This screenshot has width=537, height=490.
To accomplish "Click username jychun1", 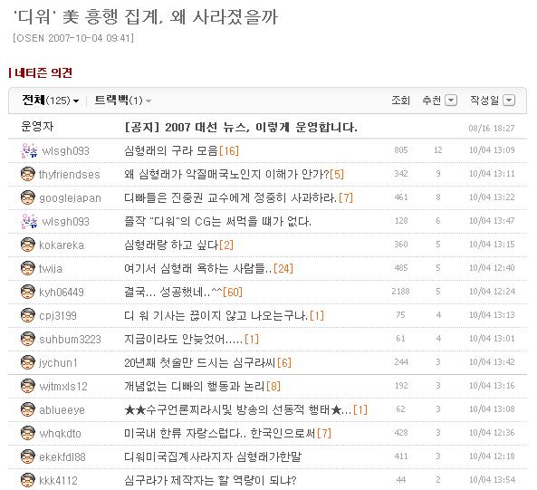I will click(x=58, y=363).
